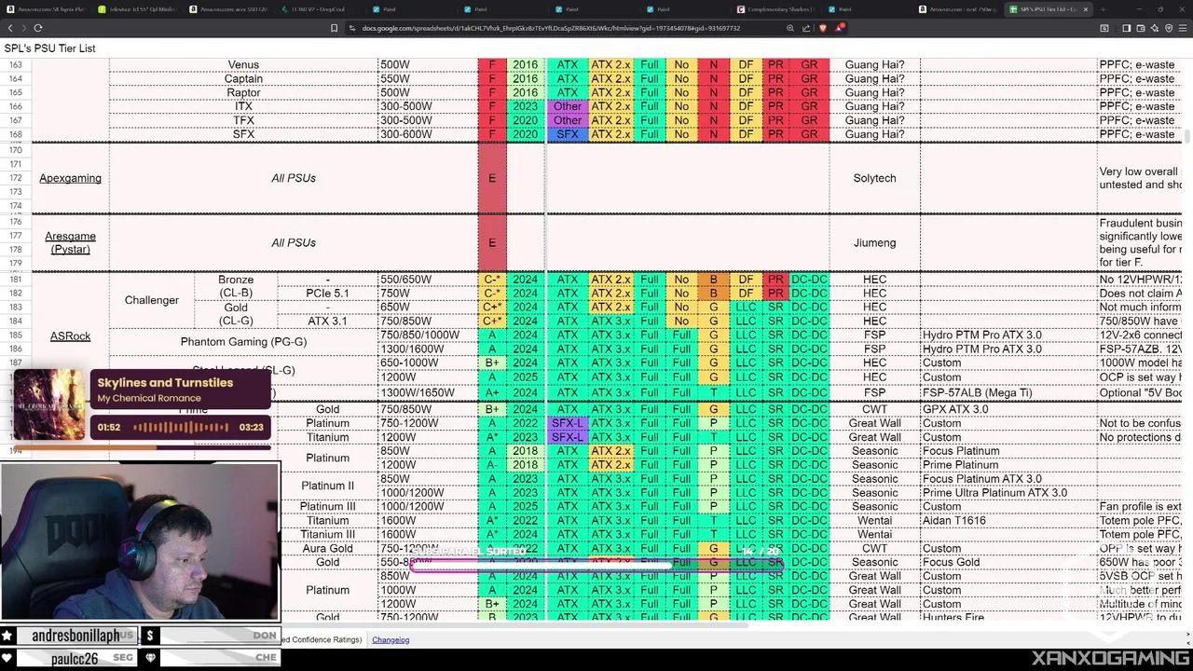This screenshot has height=671, width=1193.
Task: Open the Brave Rewards triangle icon
Action: pos(841,28)
